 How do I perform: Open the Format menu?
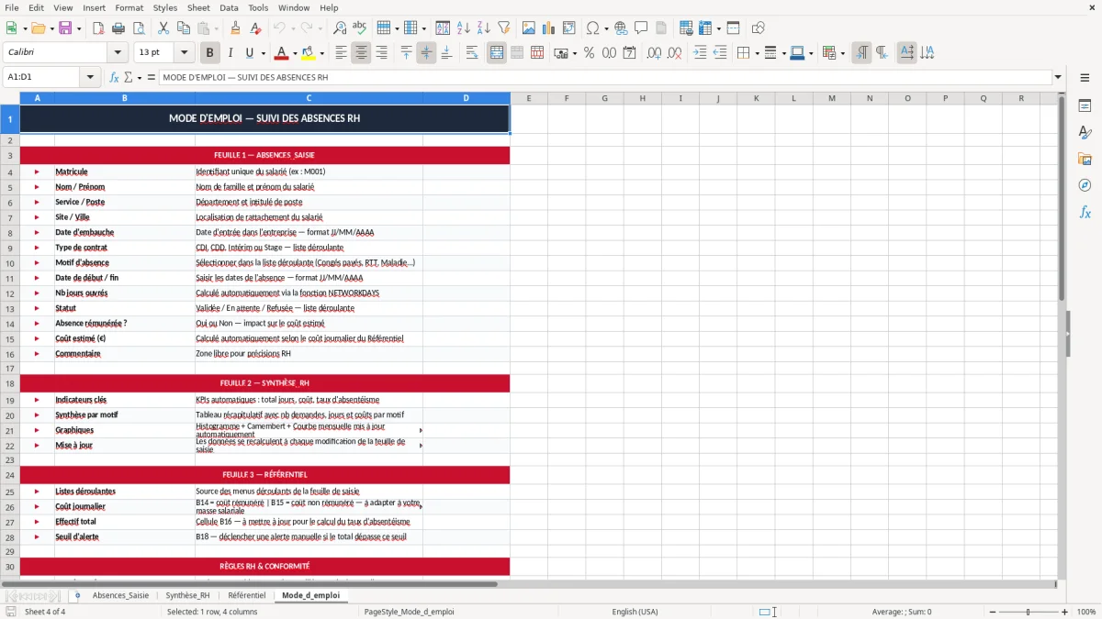[129, 7]
